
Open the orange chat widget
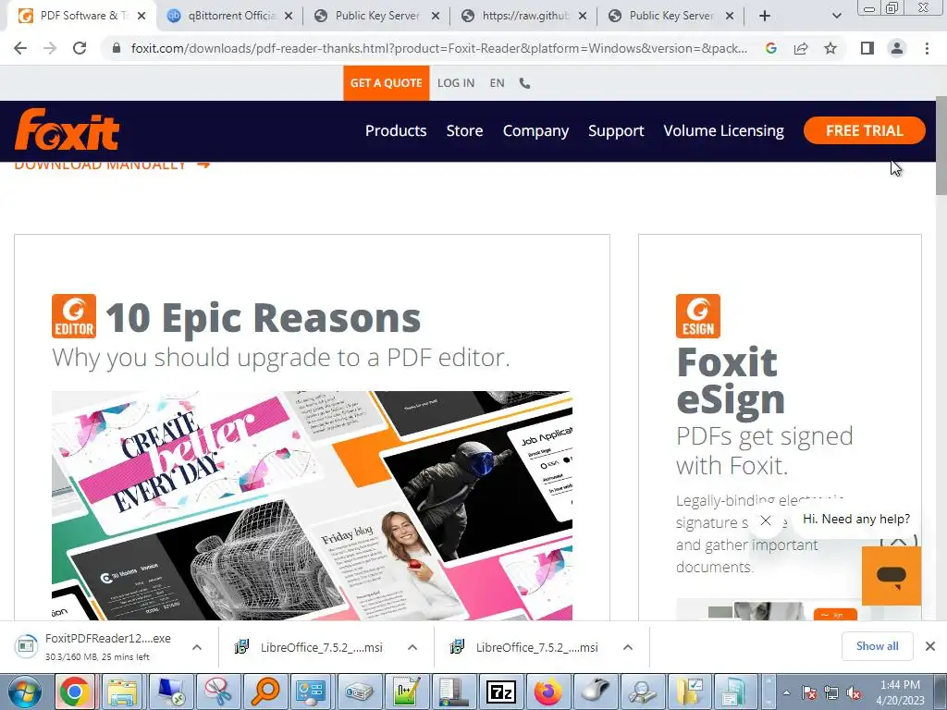pyautogui.click(x=892, y=575)
